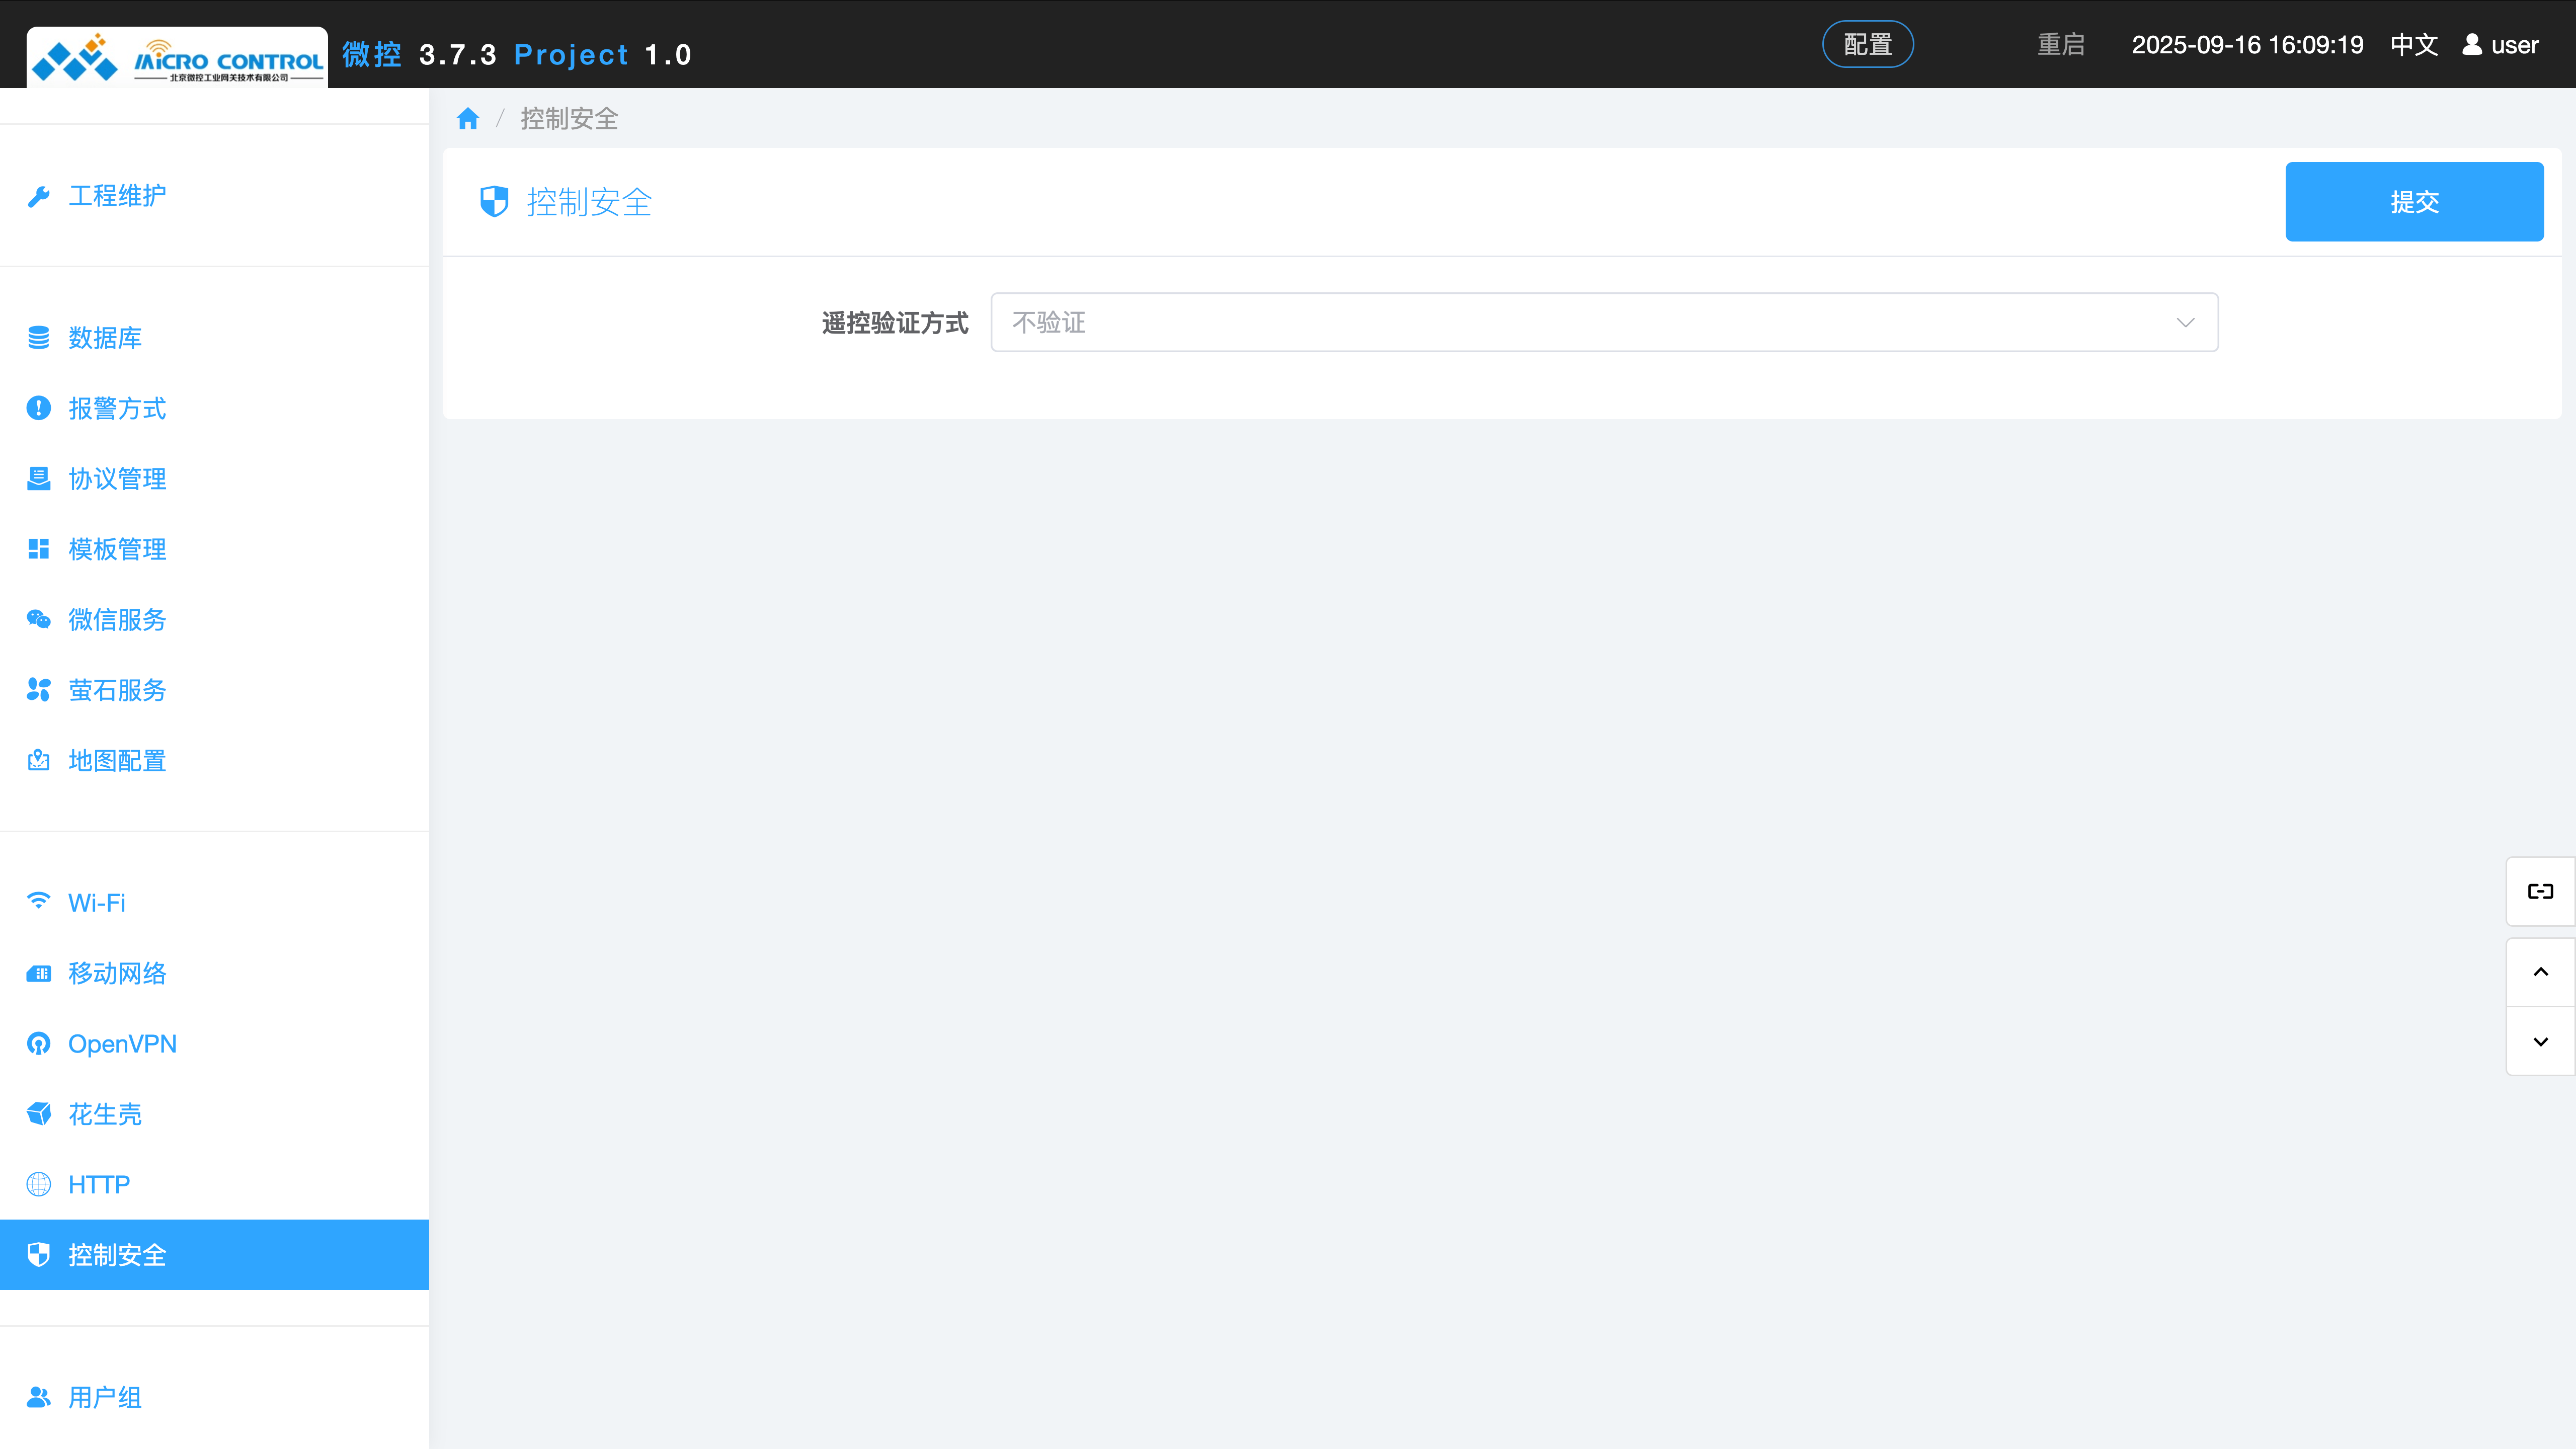Click the wrench icon for 工程维护
This screenshot has width=2576, height=1449.
pyautogui.click(x=39, y=196)
